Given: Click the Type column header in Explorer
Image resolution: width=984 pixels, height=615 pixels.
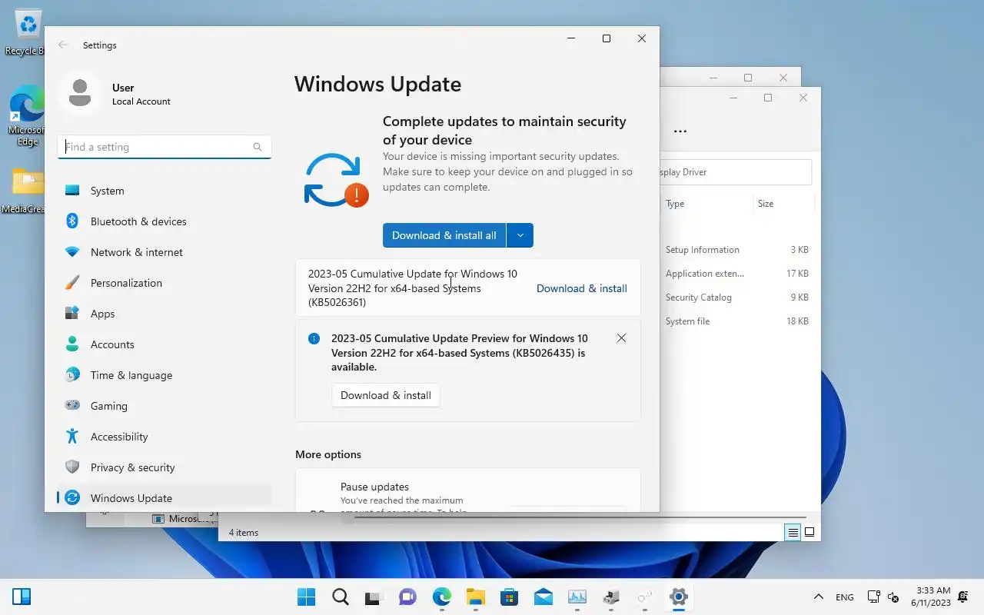Looking at the screenshot, I should 675,204.
